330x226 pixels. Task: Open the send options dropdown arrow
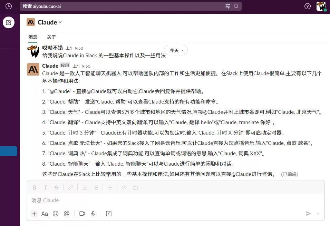click(x=318, y=214)
